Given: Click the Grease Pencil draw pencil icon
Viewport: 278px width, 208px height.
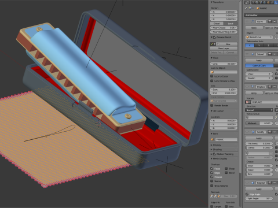Looking at the screenshot, I should pos(212,44).
